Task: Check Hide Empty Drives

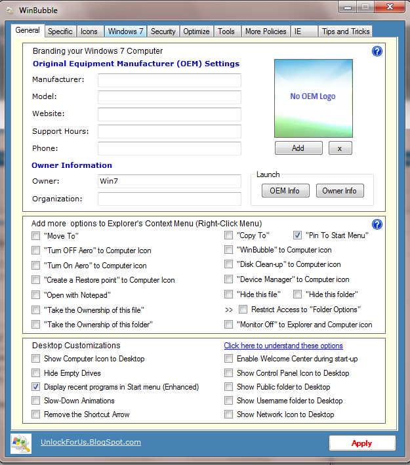Action: (35, 373)
